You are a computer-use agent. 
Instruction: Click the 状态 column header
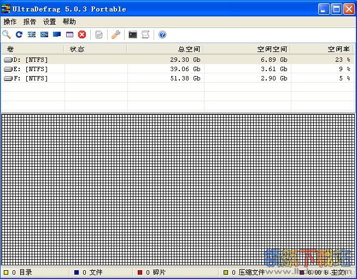pyautogui.click(x=95, y=49)
